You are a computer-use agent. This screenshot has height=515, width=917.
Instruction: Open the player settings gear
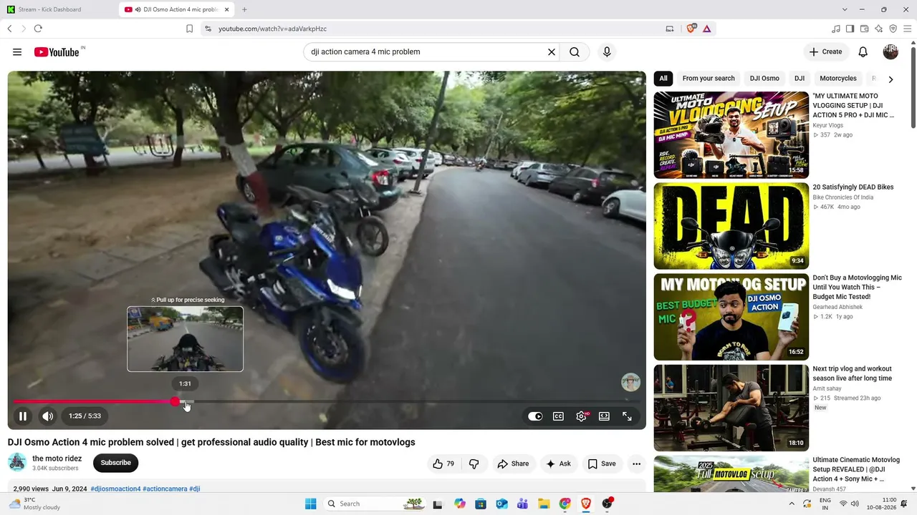pos(581,416)
